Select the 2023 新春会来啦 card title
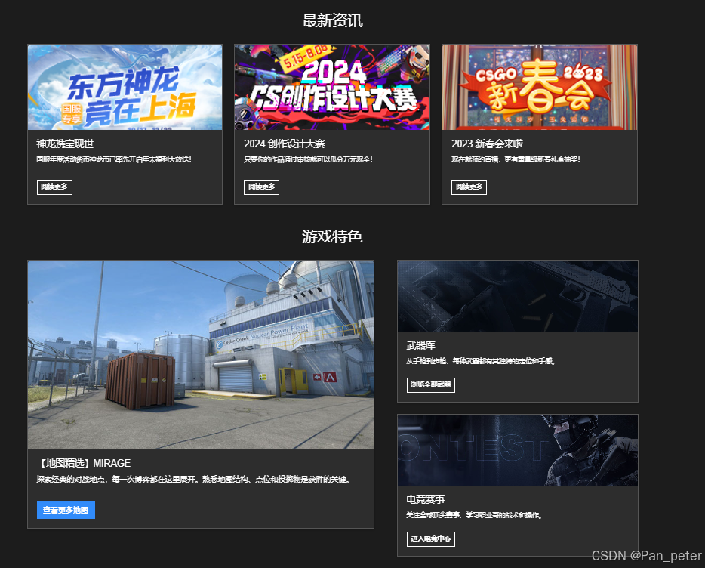 coord(487,144)
